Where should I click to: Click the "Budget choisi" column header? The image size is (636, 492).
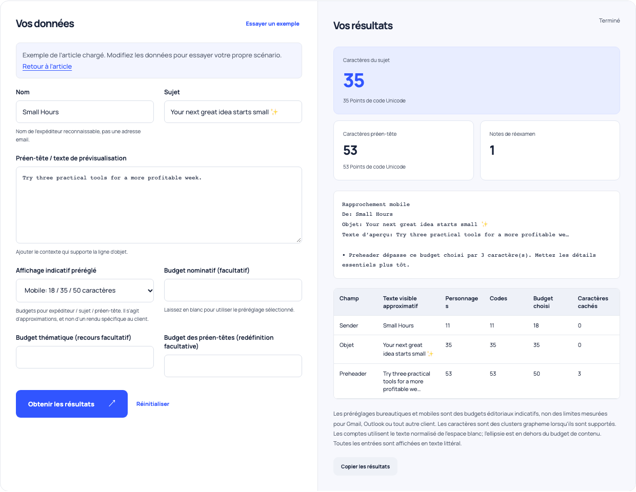(543, 302)
